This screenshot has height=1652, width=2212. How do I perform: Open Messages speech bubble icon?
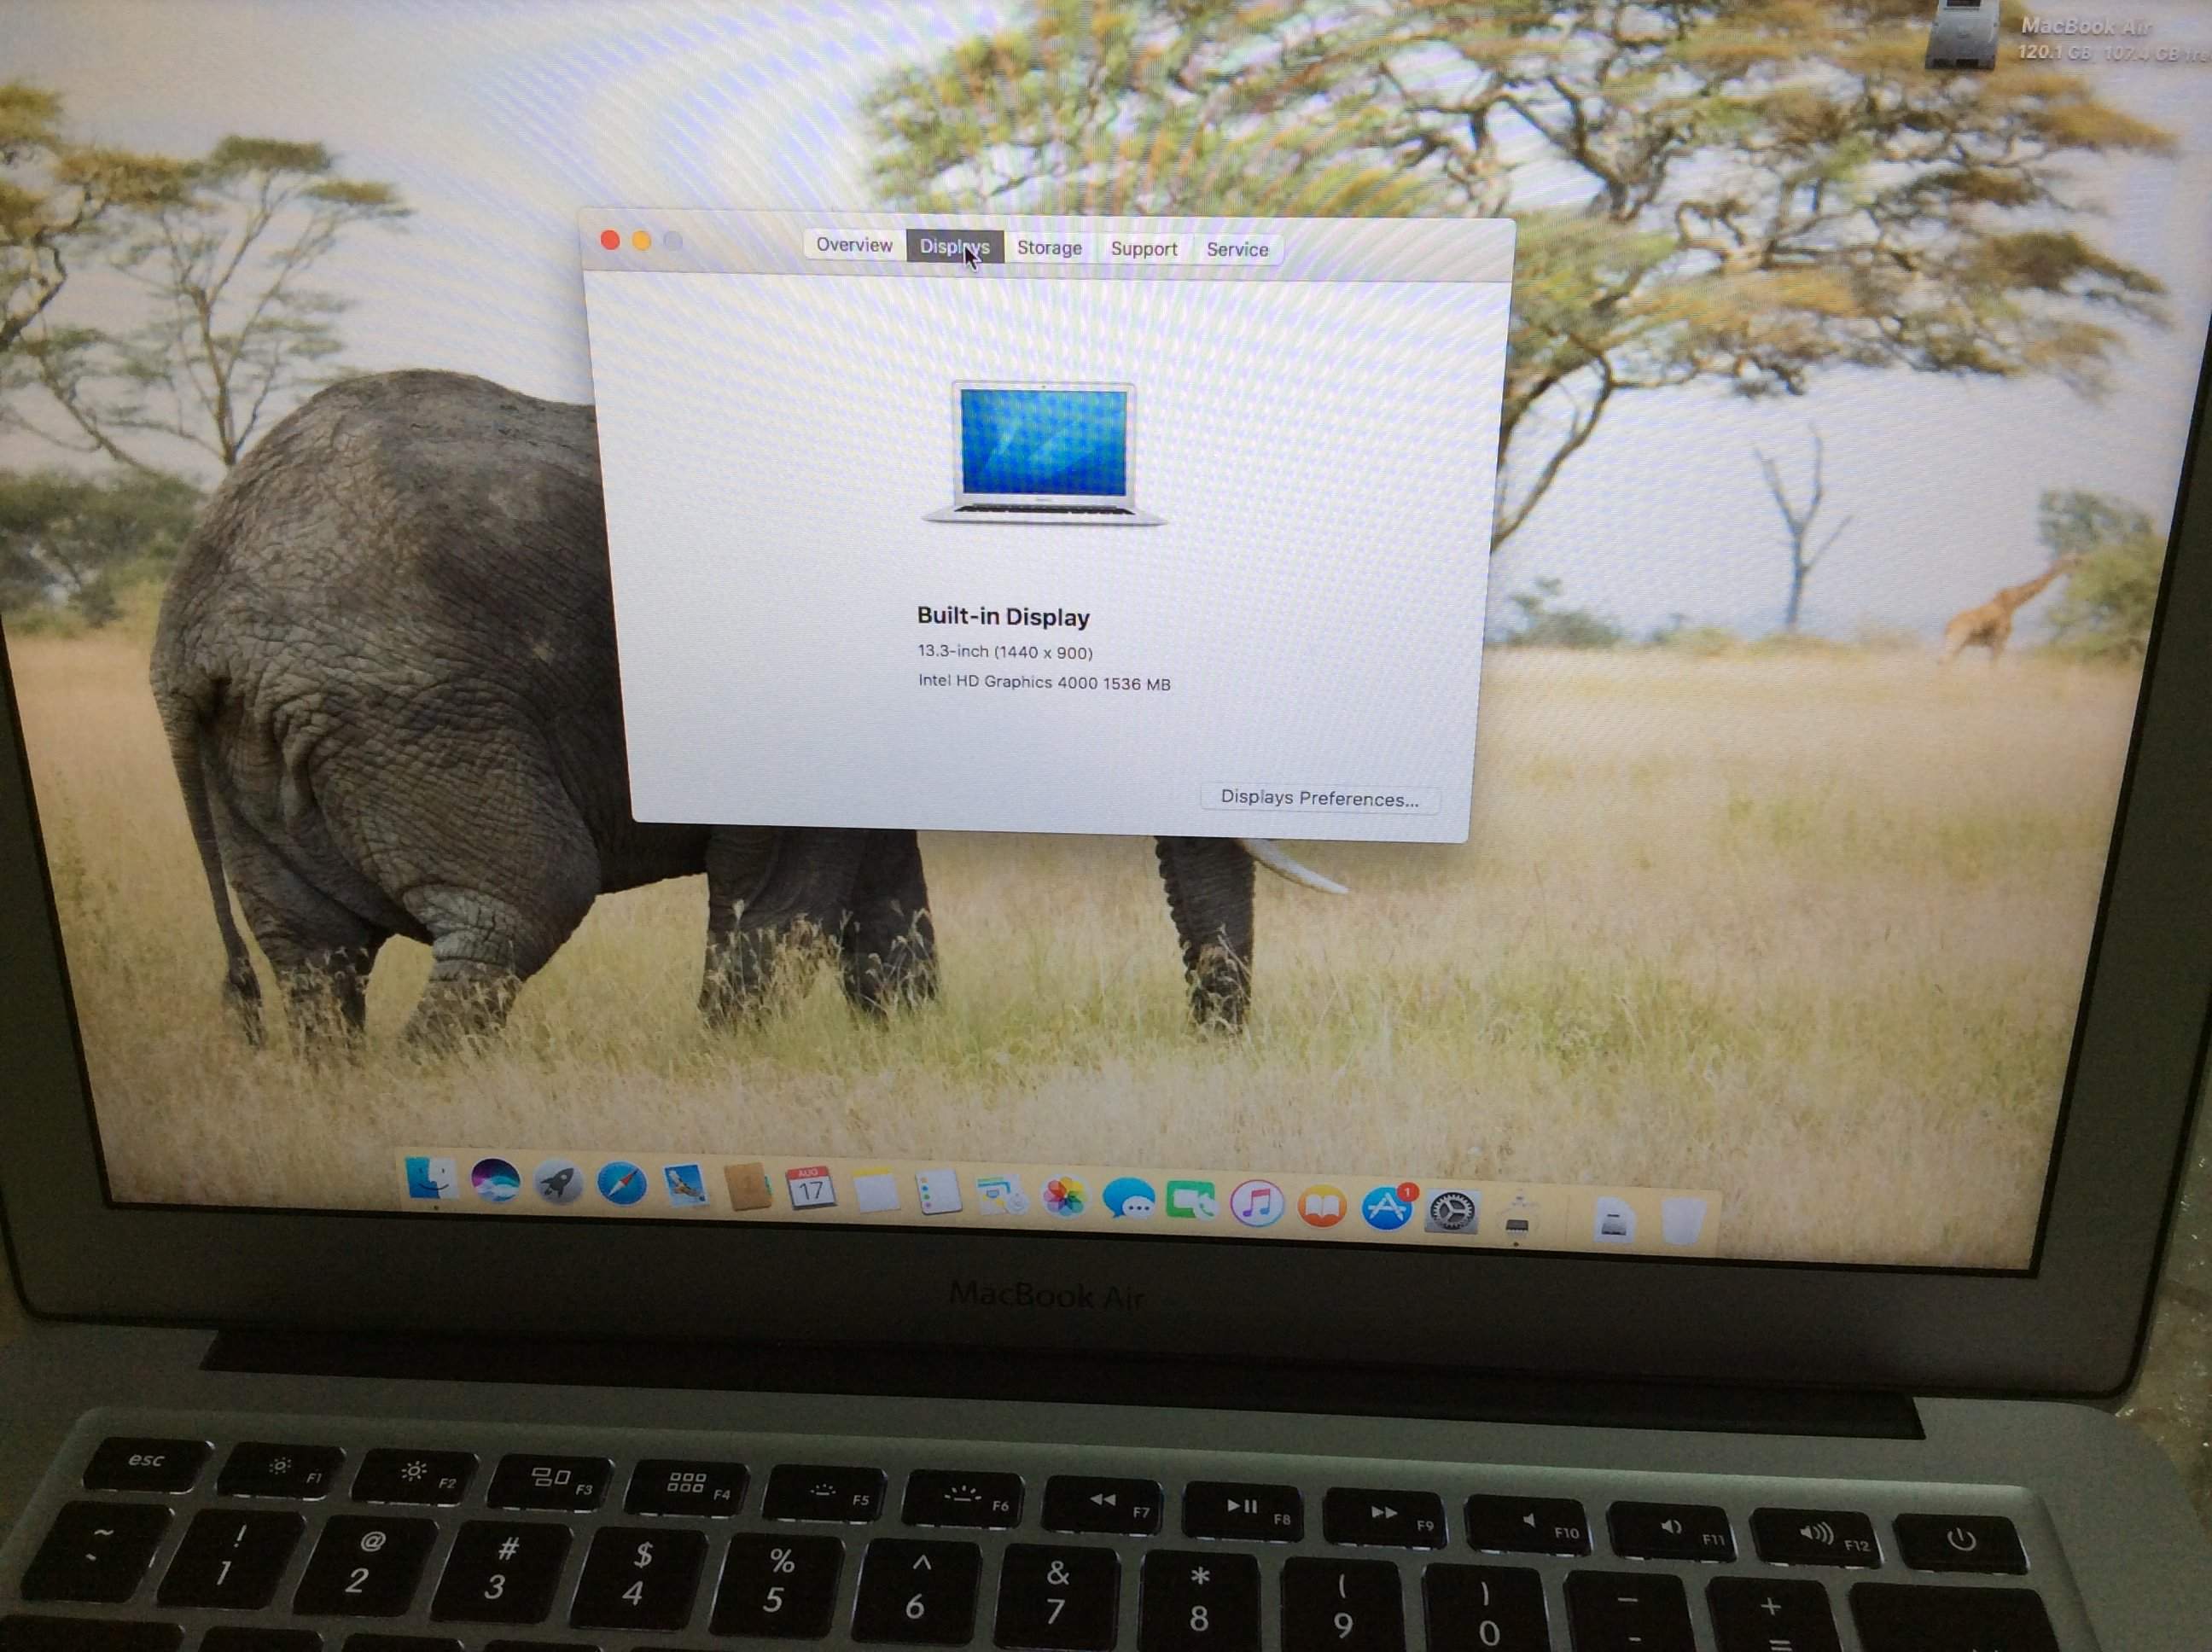[x=1127, y=1199]
